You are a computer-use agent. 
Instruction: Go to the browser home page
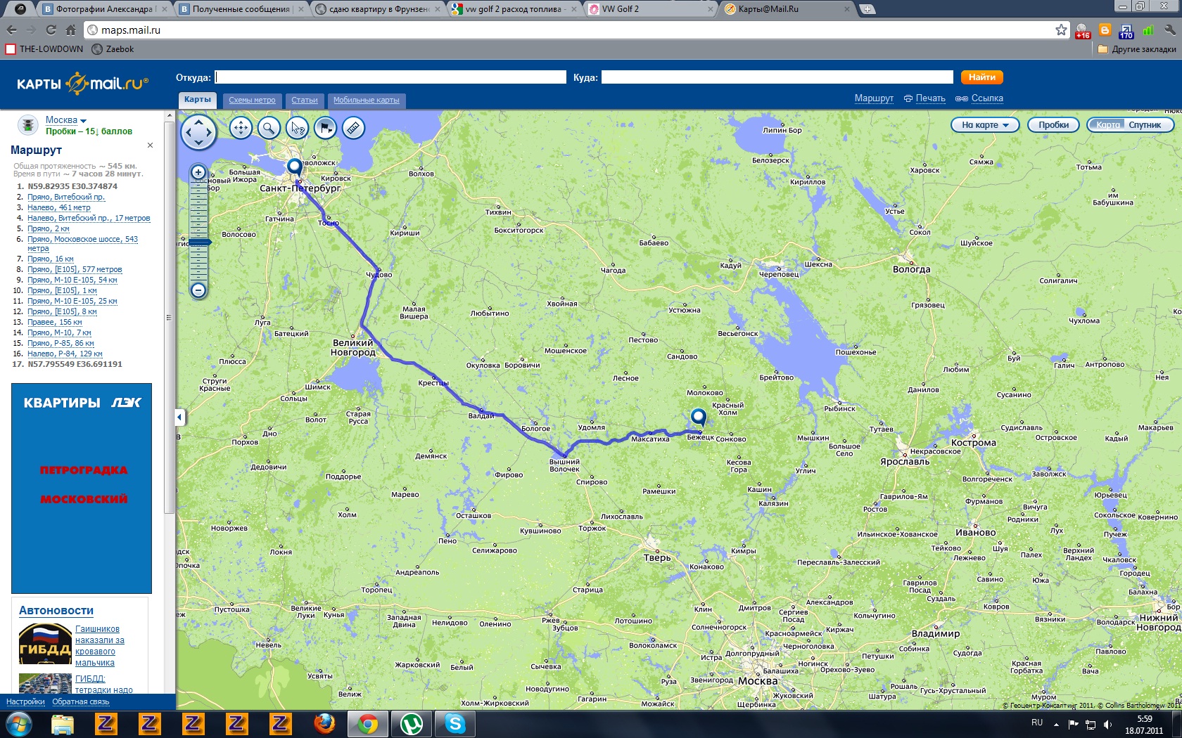[x=70, y=30]
